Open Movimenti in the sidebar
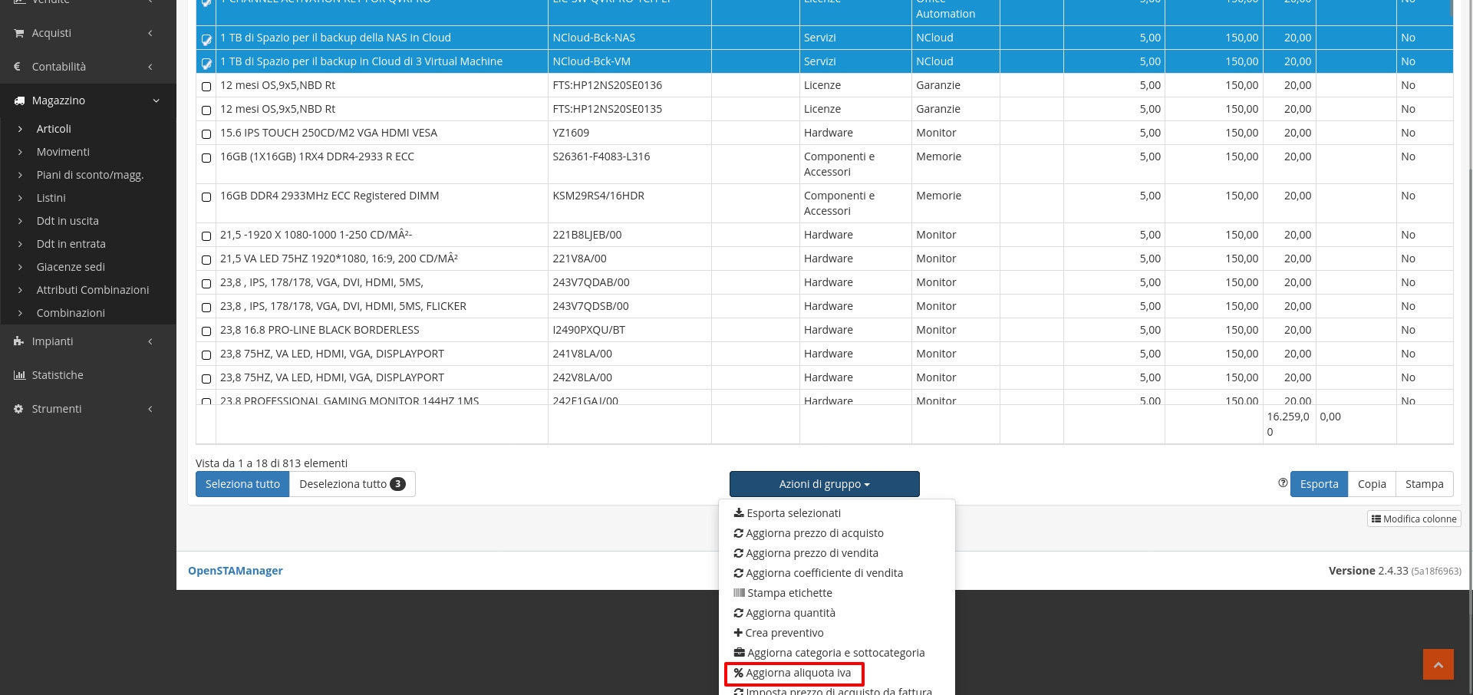This screenshot has width=1473, height=695. pos(63,152)
